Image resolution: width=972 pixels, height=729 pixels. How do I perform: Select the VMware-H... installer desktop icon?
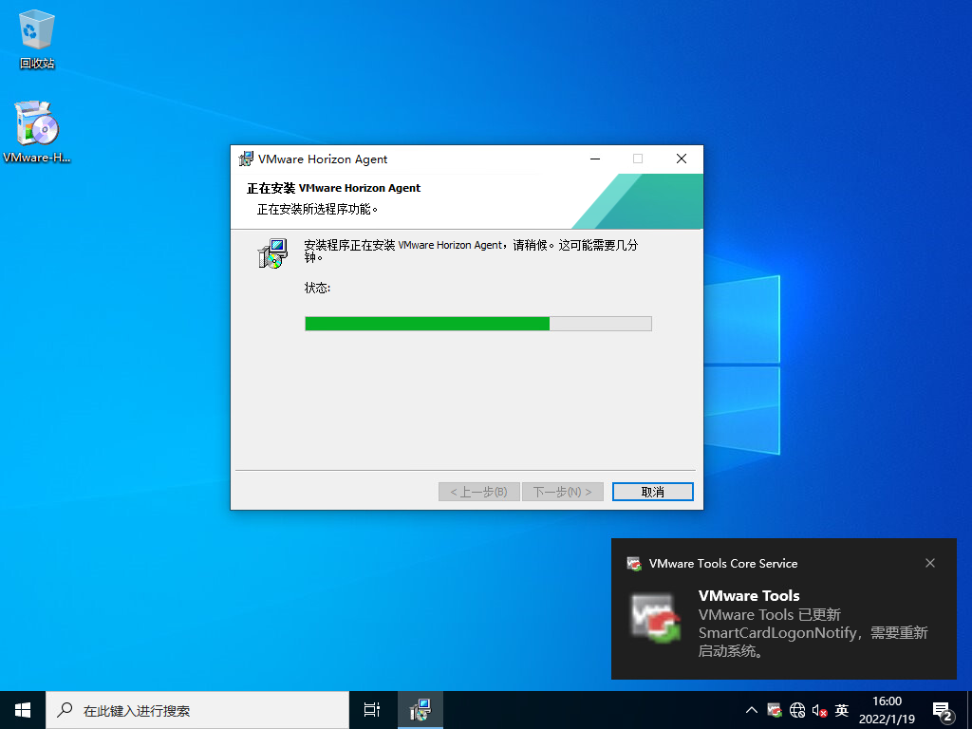coord(37,131)
